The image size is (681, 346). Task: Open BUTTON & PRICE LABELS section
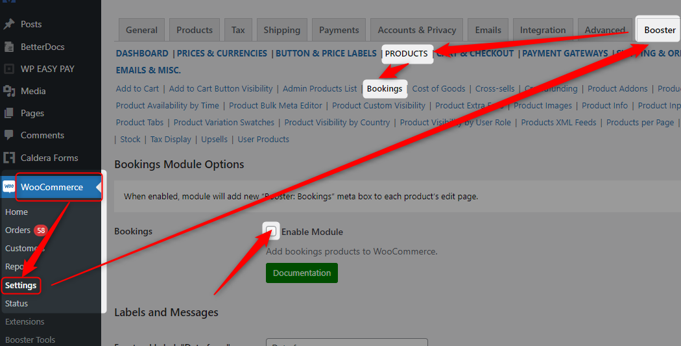pyautogui.click(x=326, y=53)
